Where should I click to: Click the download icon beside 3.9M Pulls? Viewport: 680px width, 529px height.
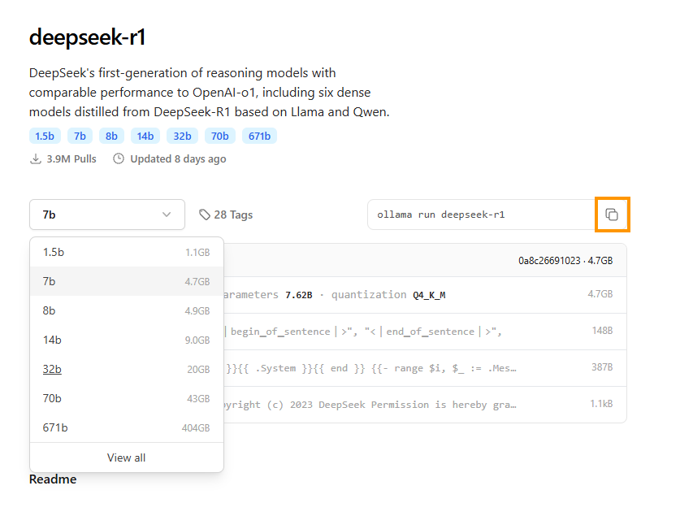(36, 159)
